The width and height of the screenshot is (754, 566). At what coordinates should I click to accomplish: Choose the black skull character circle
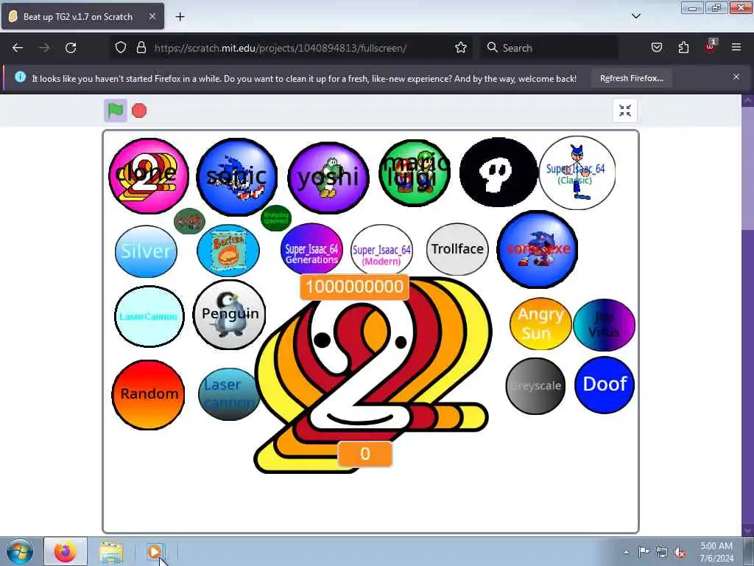(498, 172)
